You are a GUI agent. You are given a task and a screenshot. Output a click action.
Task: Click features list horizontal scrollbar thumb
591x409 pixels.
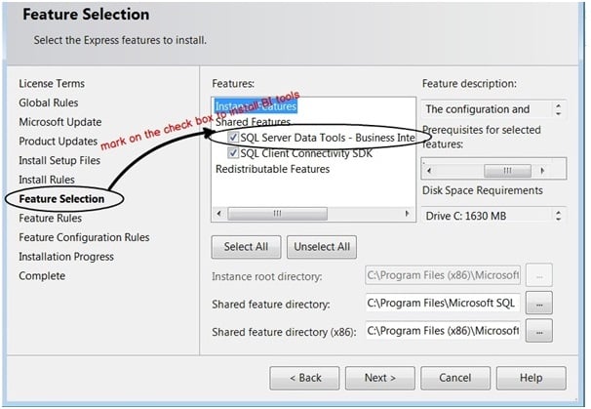coord(278,214)
